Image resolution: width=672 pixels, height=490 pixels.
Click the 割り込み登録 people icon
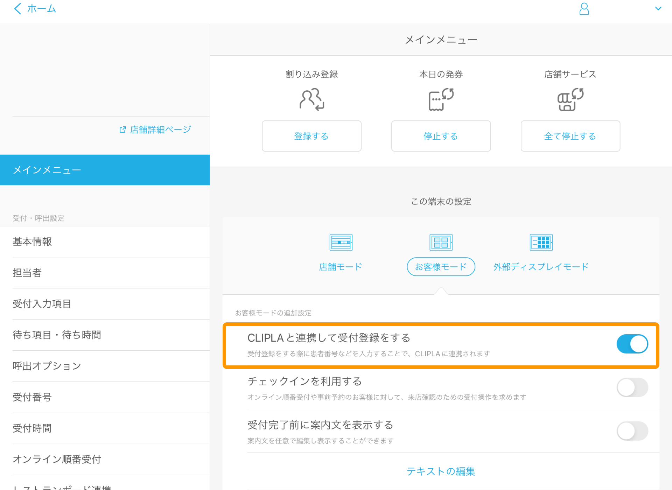click(x=311, y=99)
